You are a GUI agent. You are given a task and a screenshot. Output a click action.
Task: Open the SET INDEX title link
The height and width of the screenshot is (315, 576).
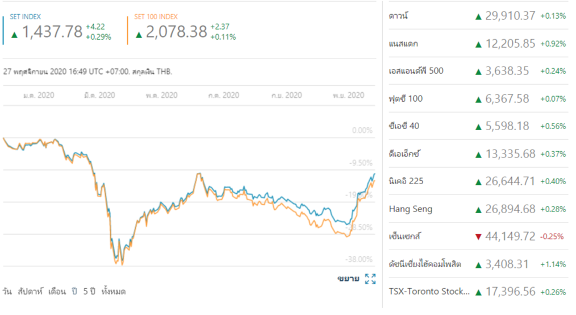point(26,17)
